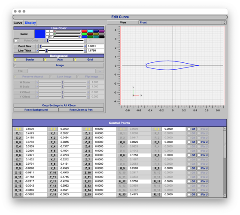Click the Z_9 parameter button
This screenshot has width=240, height=215.
tap(88, 168)
